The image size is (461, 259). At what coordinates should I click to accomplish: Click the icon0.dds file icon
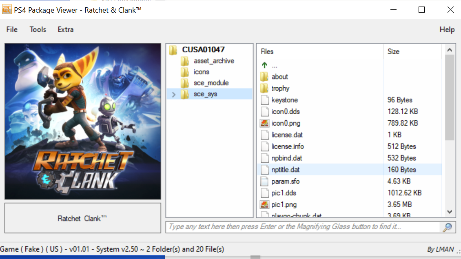pyautogui.click(x=265, y=111)
